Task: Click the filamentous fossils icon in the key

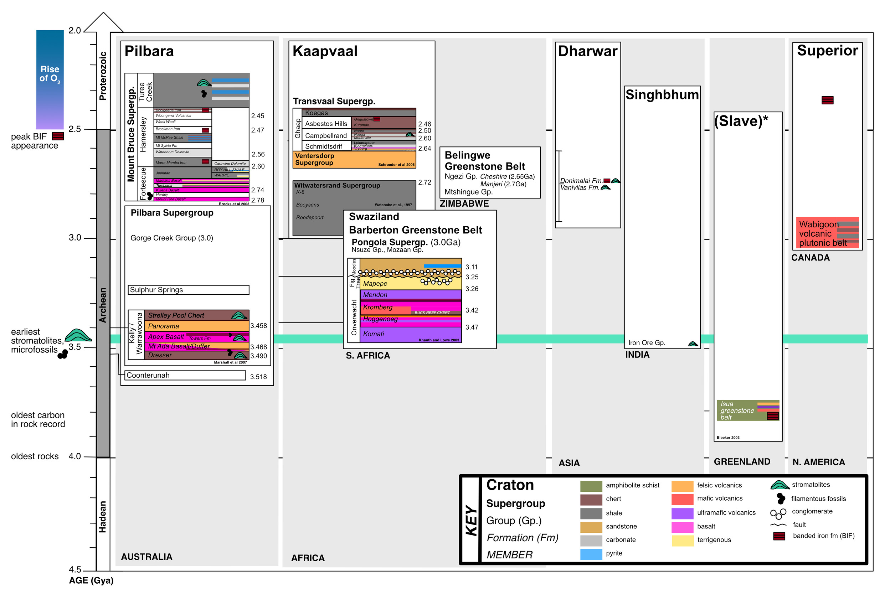Action: point(781,499)
